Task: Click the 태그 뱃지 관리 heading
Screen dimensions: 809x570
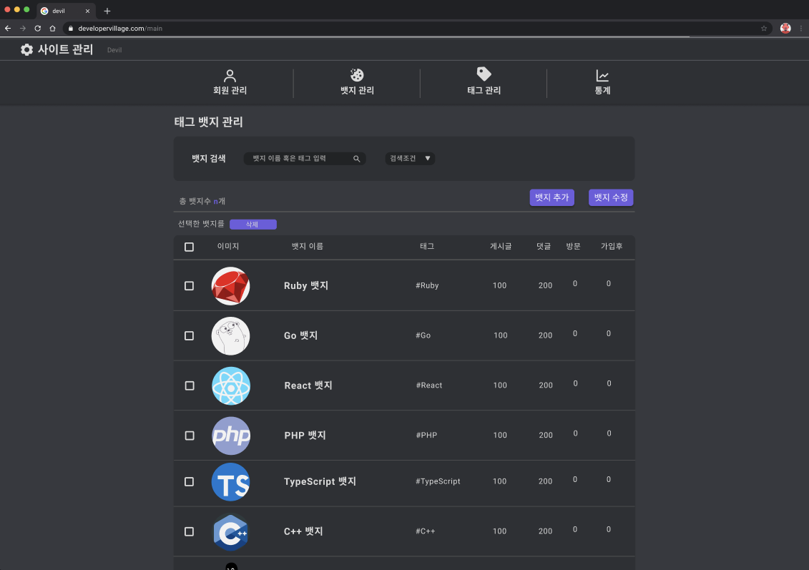Action: 208,122
